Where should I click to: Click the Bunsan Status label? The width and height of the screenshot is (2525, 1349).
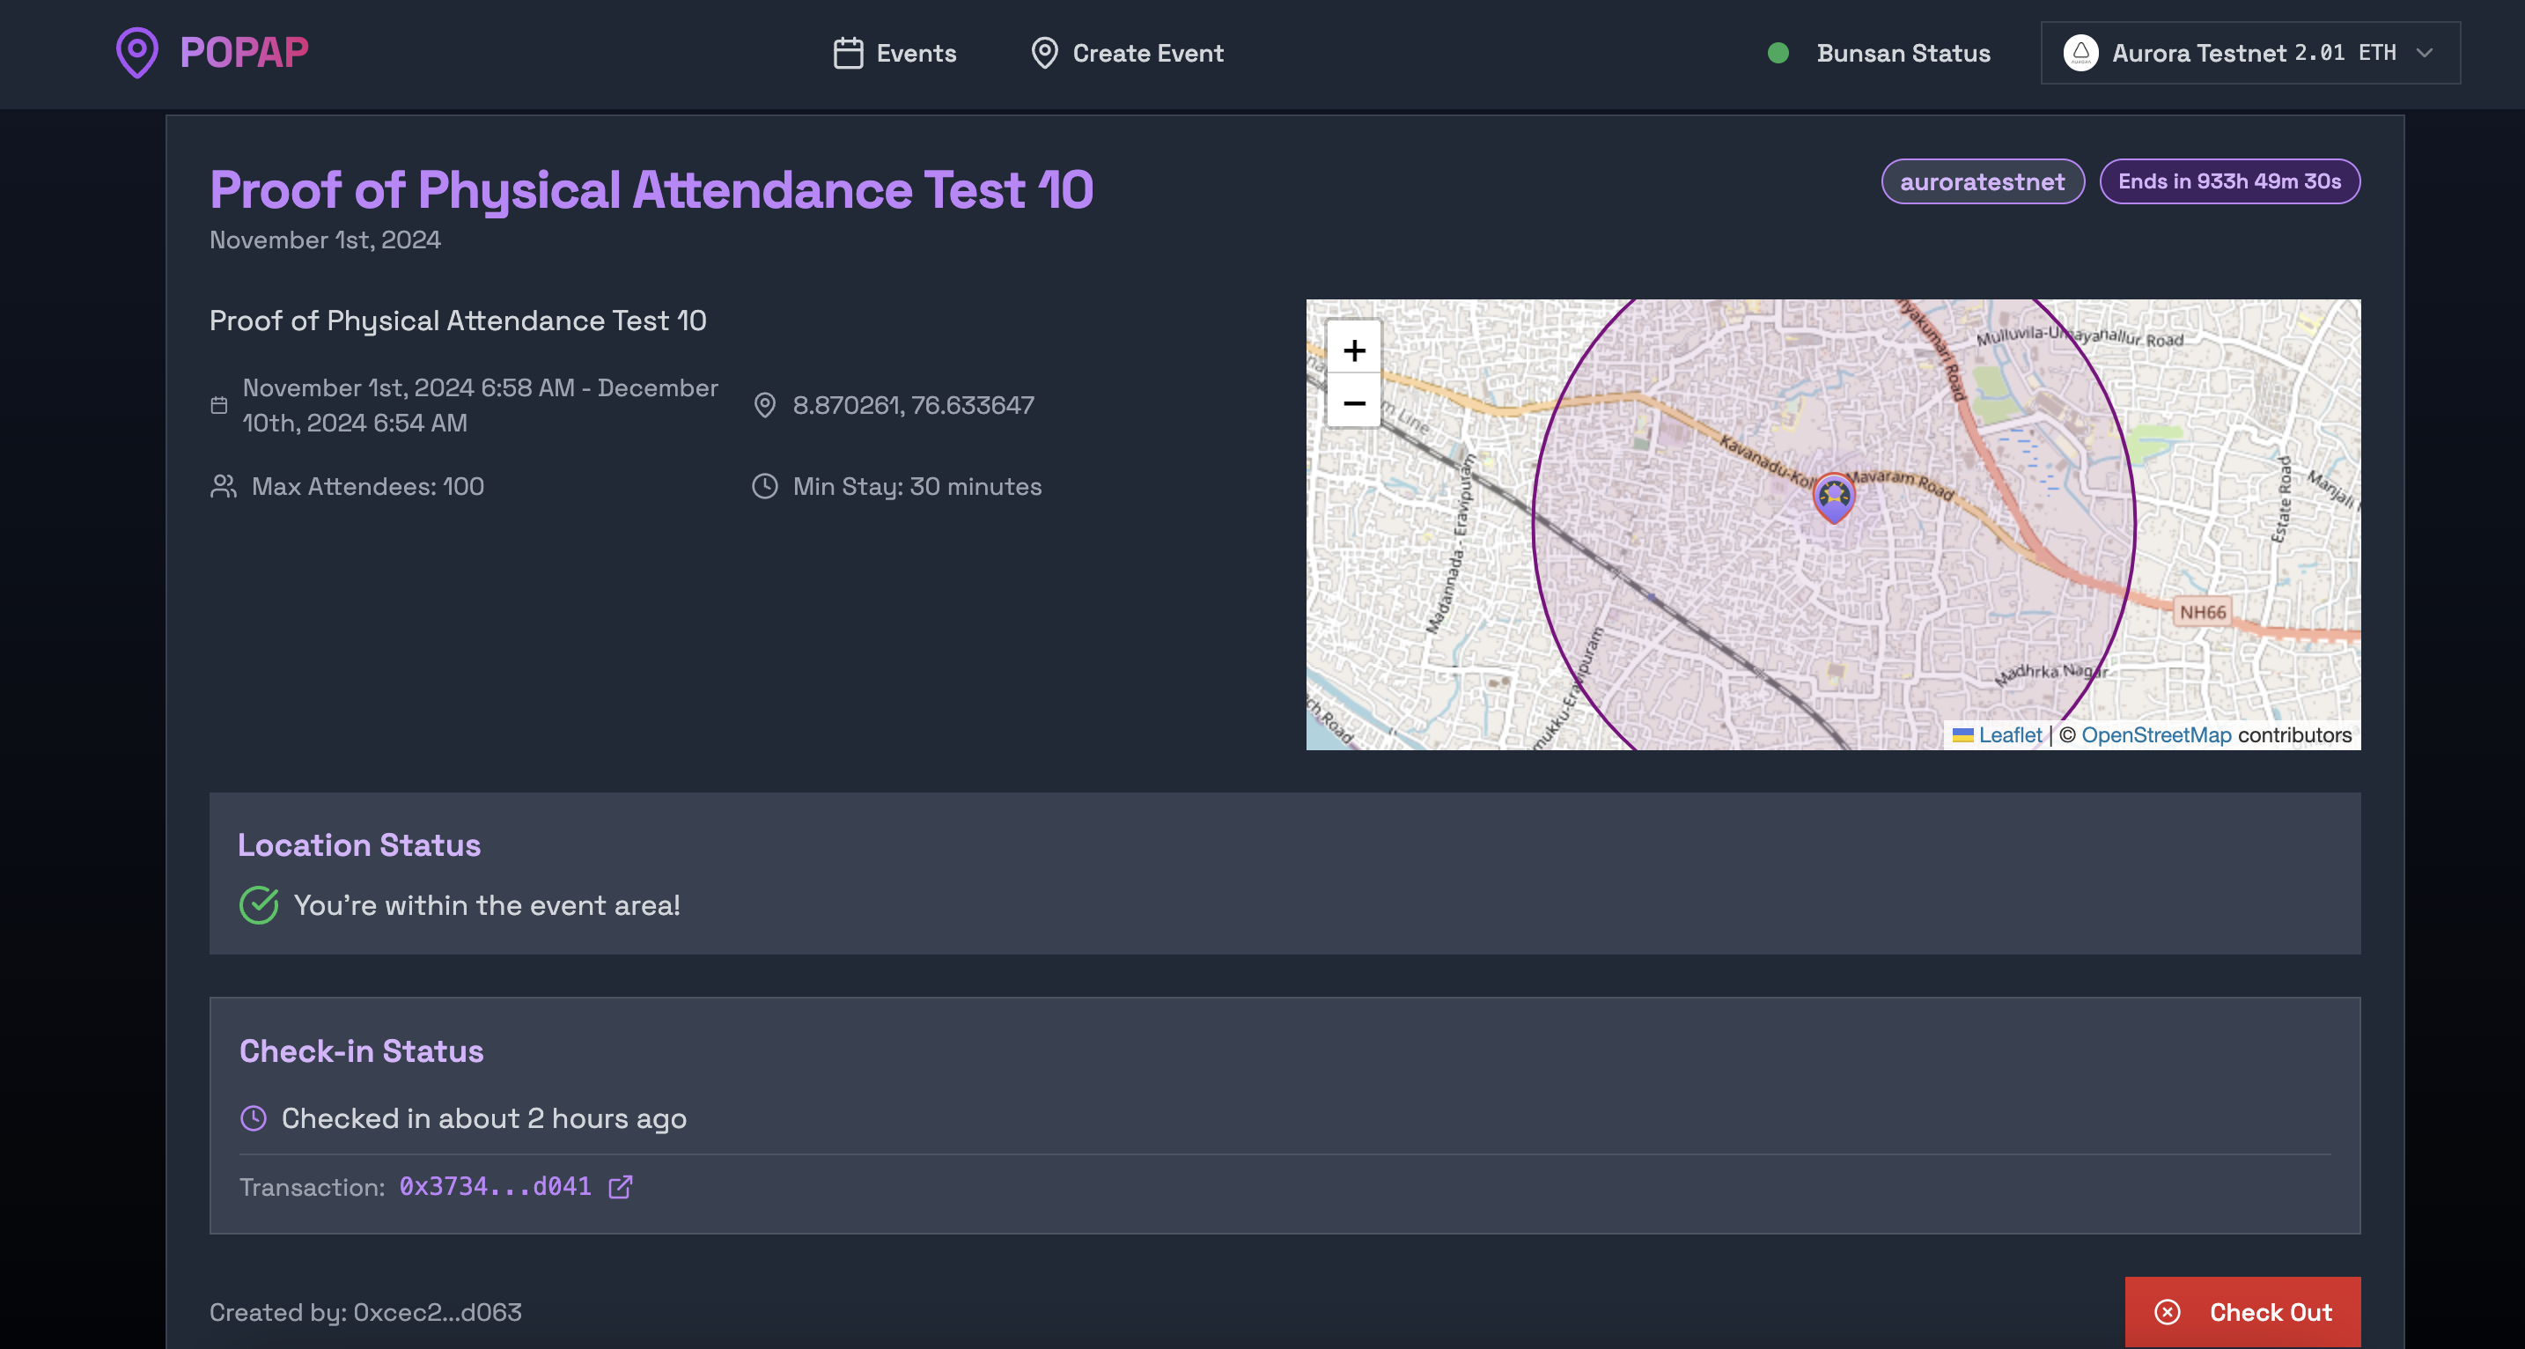pos(1903,53)
